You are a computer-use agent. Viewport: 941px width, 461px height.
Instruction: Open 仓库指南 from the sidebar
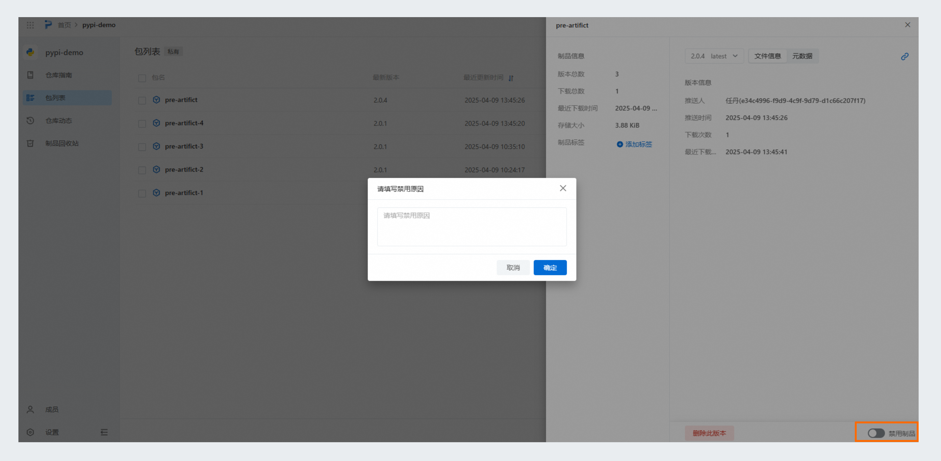point(59,75)
